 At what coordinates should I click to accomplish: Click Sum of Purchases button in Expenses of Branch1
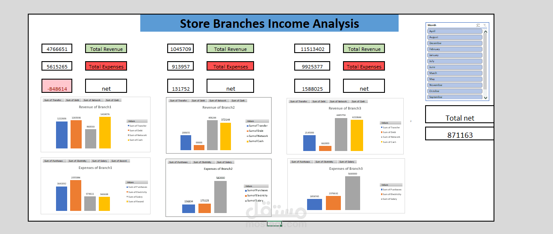pyautogui.click(x=54, y=161)
